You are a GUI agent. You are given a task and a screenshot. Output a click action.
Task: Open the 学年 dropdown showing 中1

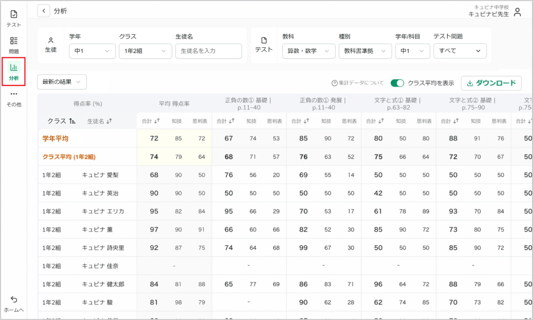[92, 51]
